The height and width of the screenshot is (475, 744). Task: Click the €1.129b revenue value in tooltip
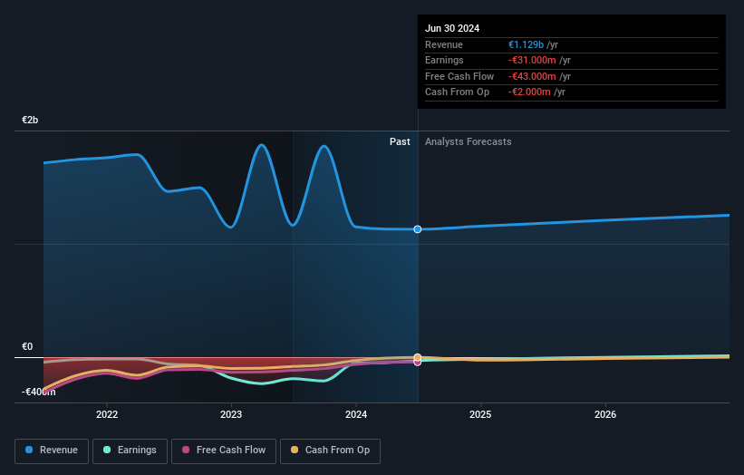click(x=526, y=44)
